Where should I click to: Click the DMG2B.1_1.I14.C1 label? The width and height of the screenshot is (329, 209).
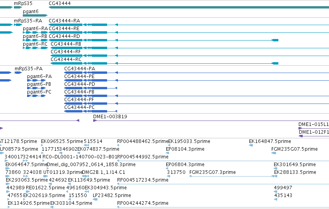(104, 172)
